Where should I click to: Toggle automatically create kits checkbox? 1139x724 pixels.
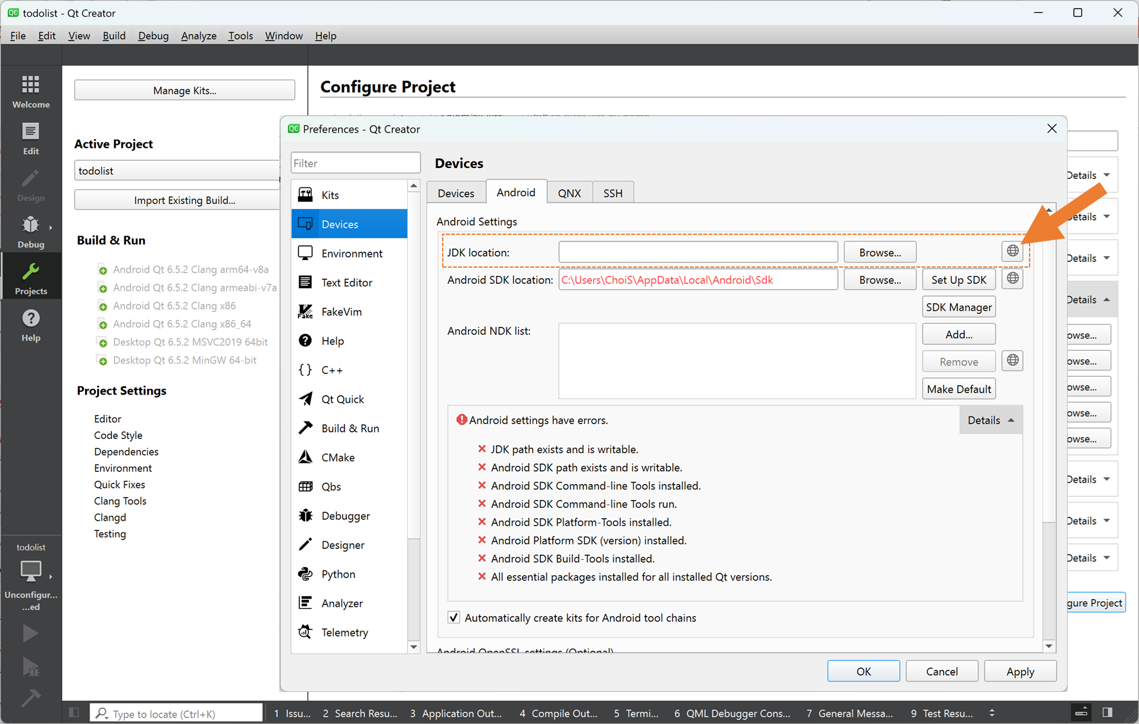454,618
